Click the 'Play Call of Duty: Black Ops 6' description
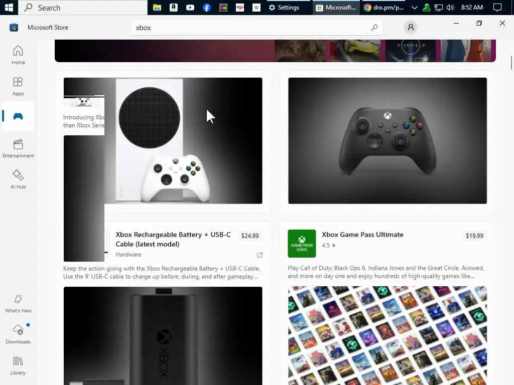Image resolution: width=514 pixels, height=385 pixels. (x=386, y=272)
